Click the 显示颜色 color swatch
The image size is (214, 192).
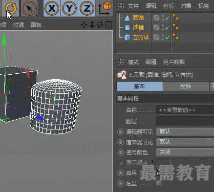163,162
